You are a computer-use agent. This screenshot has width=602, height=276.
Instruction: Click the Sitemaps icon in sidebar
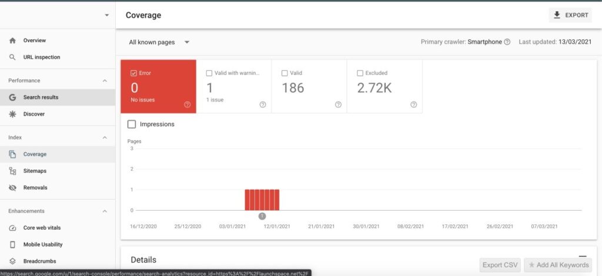click(x=12, y=171)
